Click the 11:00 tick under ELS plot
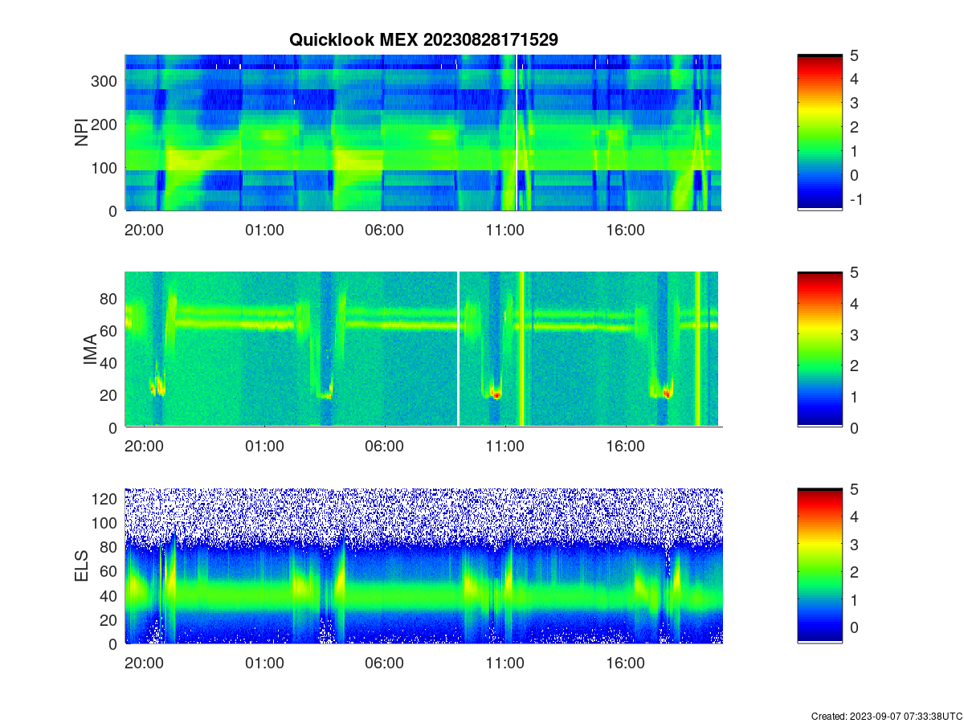The image size is (964, 723). coord(505,664)
